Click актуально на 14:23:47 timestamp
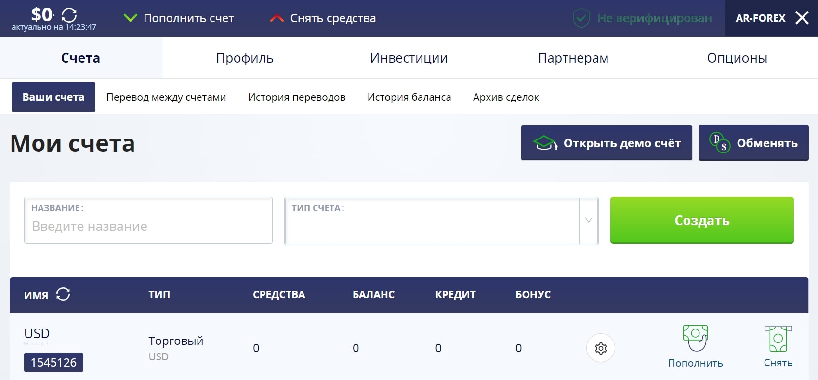818x380 pixels. click(54, 27)
